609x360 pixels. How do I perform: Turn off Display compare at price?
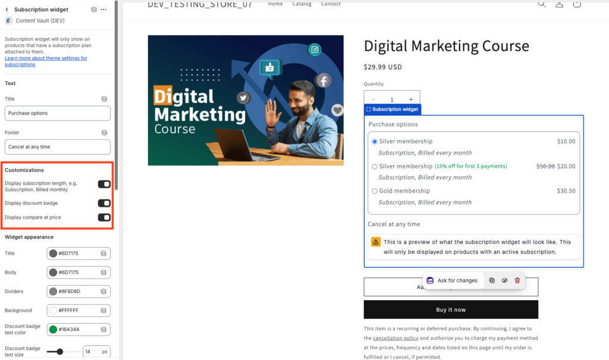click(104, 217)
